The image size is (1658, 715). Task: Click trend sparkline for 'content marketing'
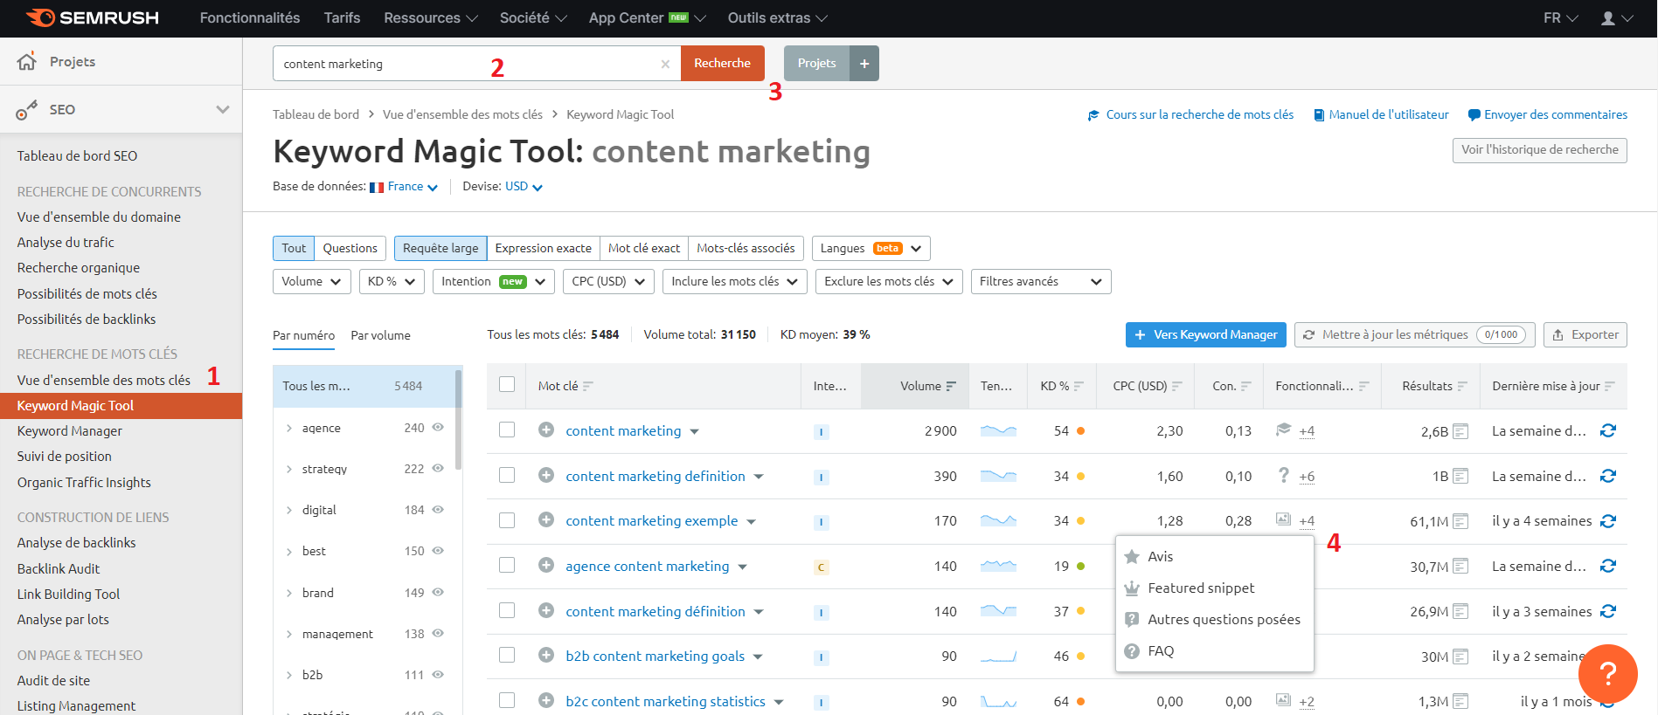pyautogui.click(x=998, y=430)
